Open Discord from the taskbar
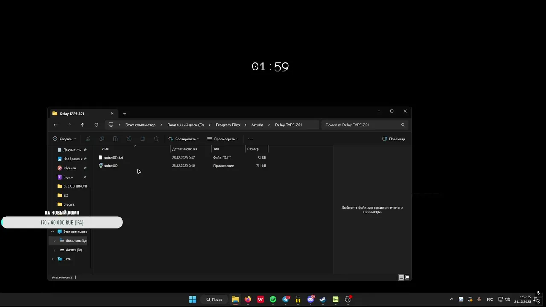The width and height of the screenshot is (546, 307). click(311, 299)
